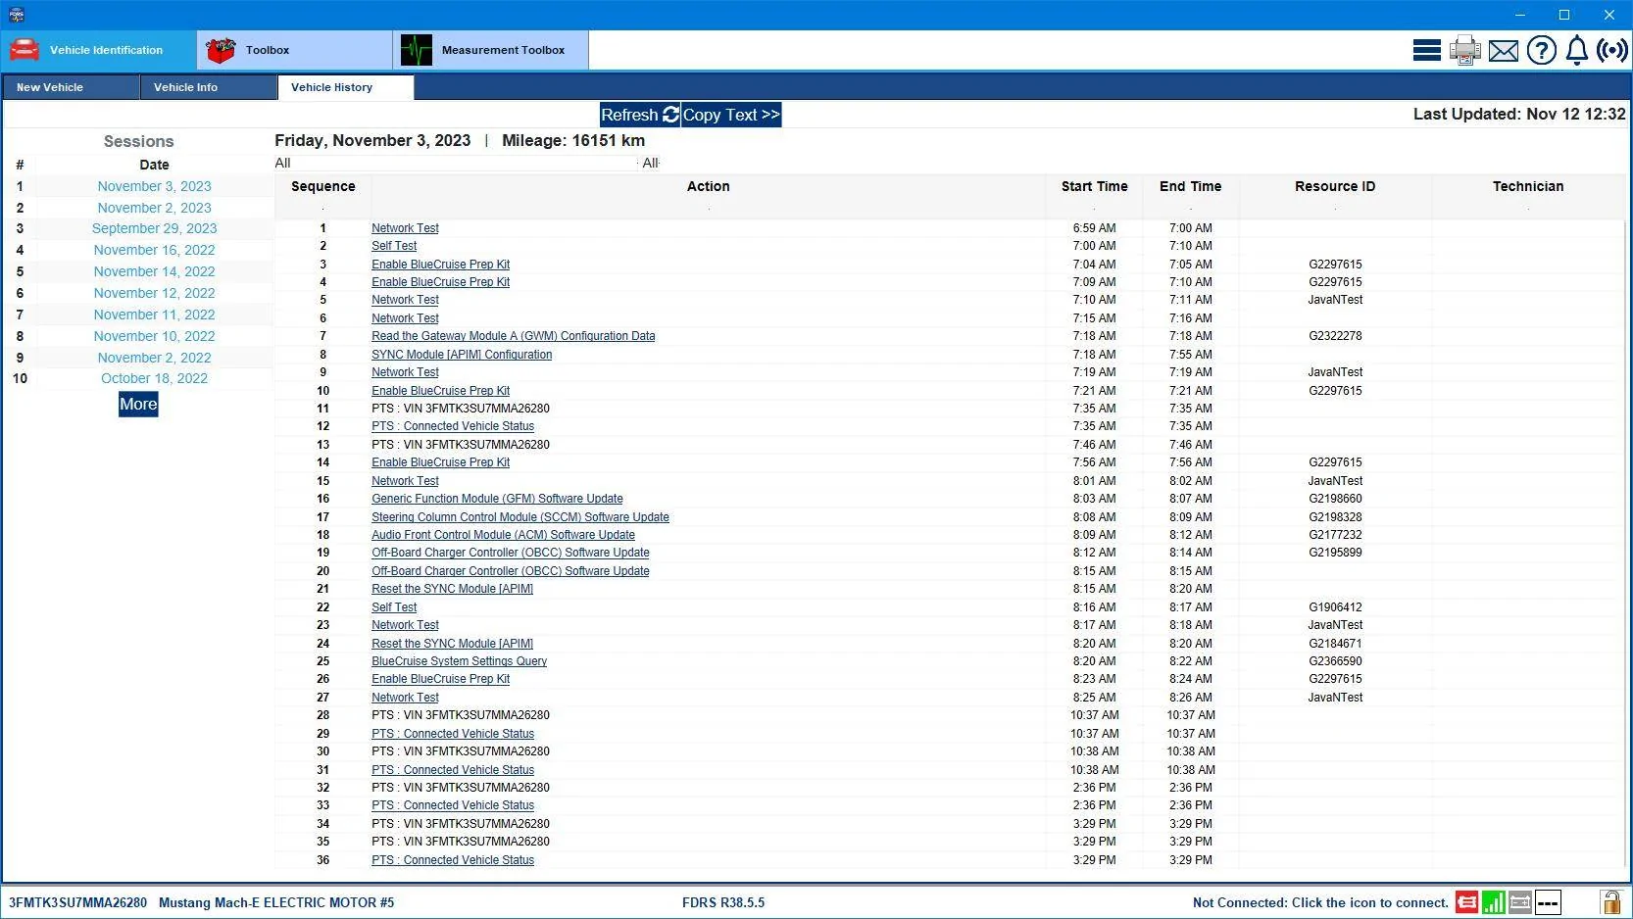Click the green waveform Measurement Toolbox icon
Image resolution: width=1633 pixels, height=919 pixels.
pyautogui.click(x=416, y=50)
